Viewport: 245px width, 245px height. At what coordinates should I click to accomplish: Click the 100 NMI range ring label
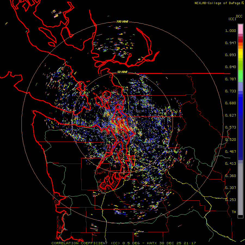(122, 22)
